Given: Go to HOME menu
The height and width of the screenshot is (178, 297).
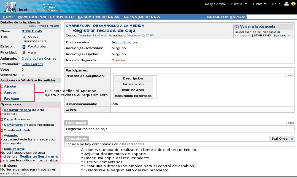Looking at the screenshot, I should point(8,17).
